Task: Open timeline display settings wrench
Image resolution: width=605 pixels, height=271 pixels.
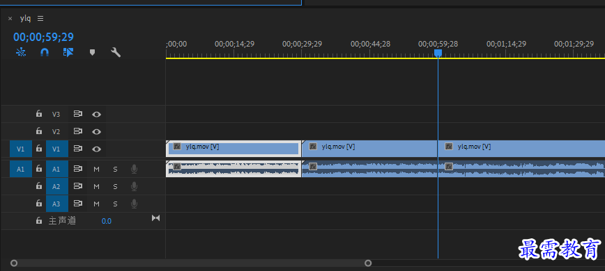Action: 116,52
